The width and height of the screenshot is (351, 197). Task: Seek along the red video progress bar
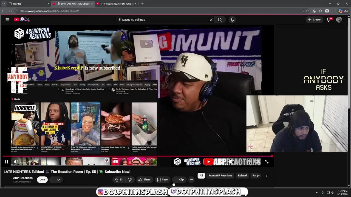coord(137,156)
